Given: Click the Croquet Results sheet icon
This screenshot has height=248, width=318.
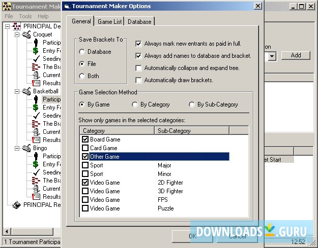Looking at the screenshot, I should 36,83.
